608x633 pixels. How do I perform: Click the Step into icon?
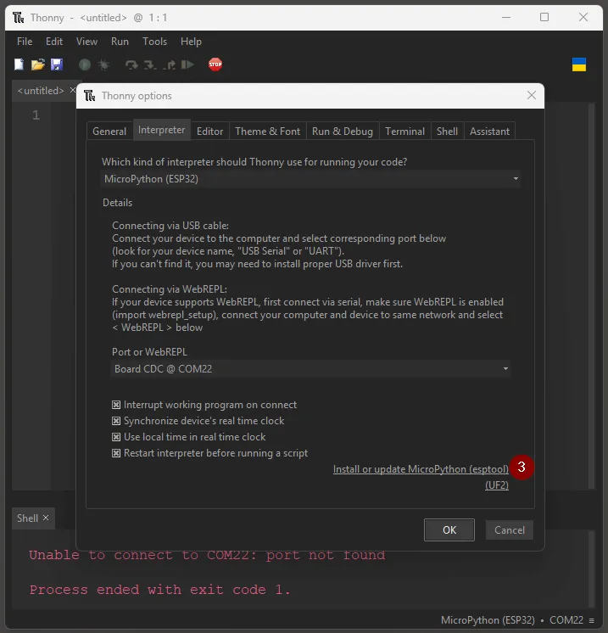click(150, 64)
